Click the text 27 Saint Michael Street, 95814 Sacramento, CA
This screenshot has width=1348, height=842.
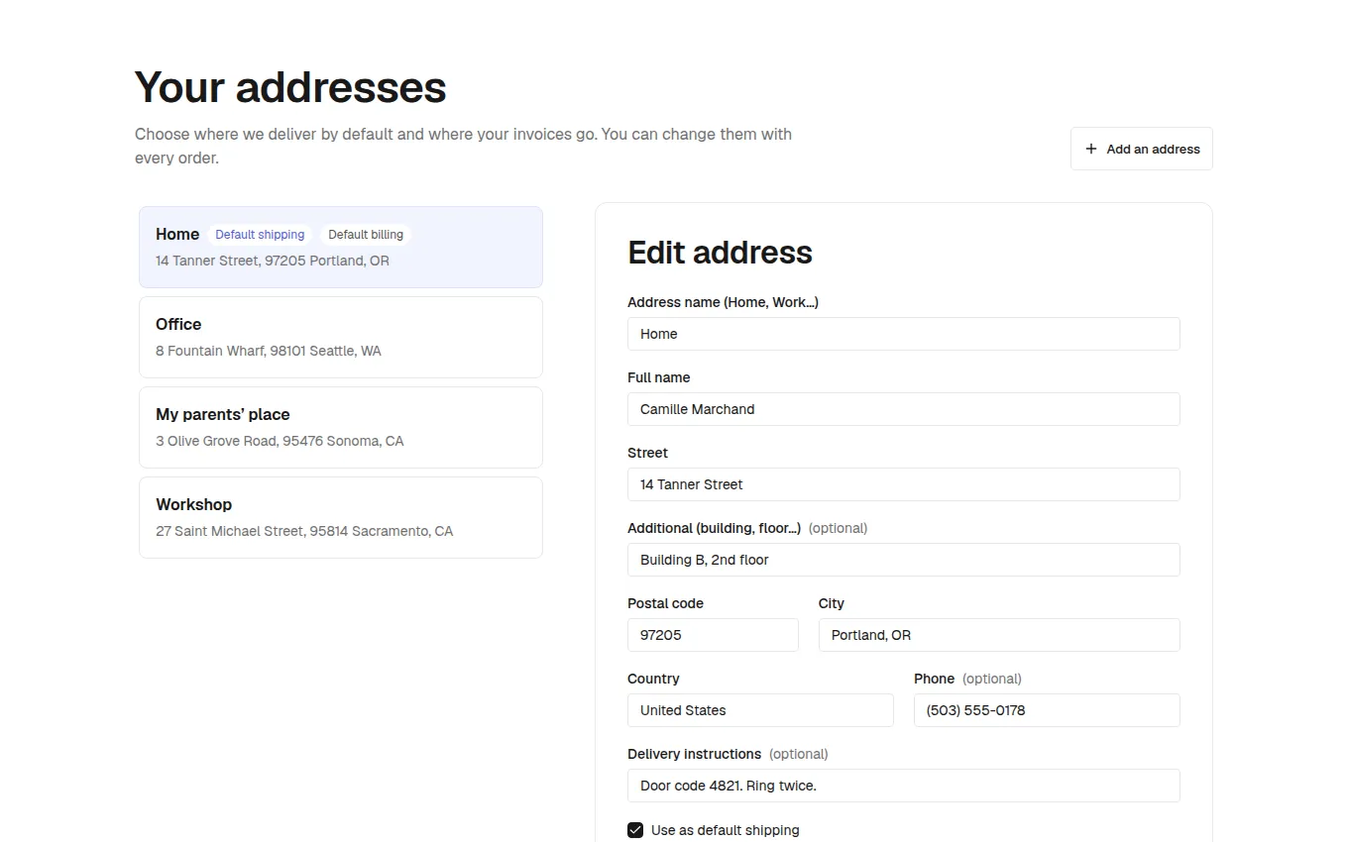[304, 531]
